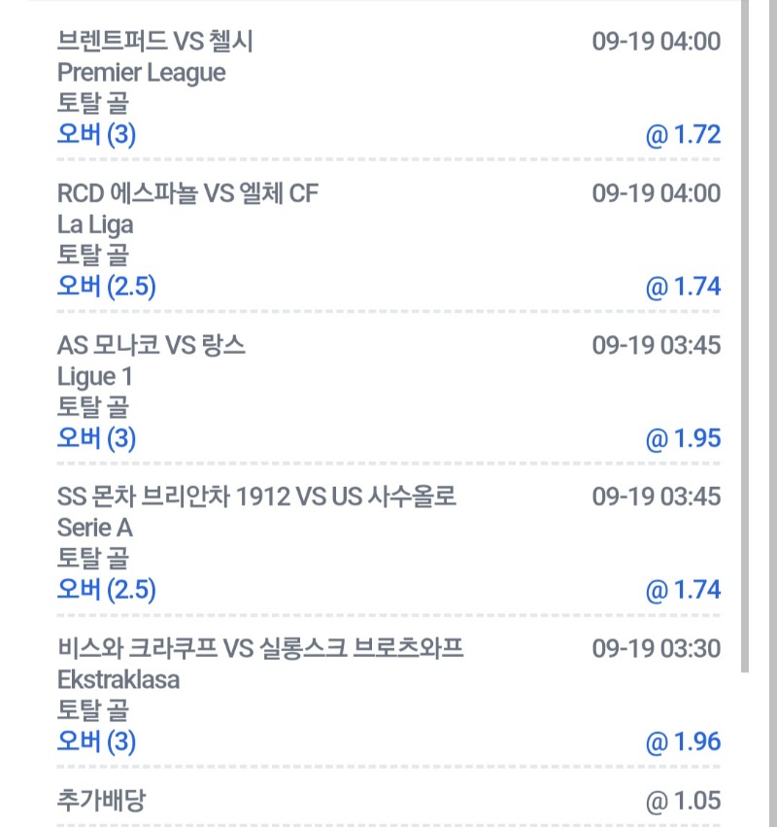The image size is (777, 827).
Task: Click the Premier League league label
Action: tap(141, 73)
